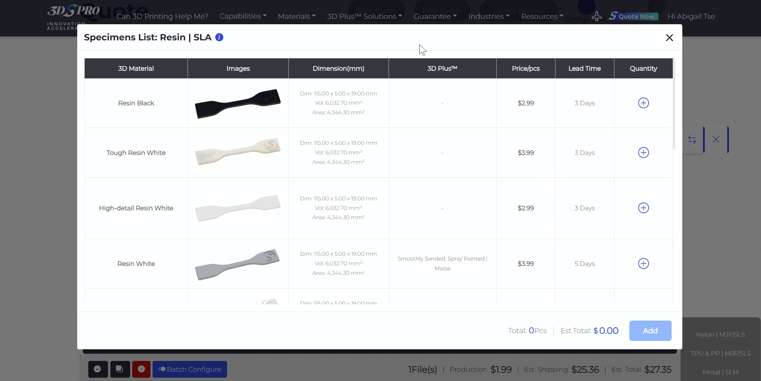Expand the 3D Plus™ Solutions menu

(x=364, y=16)
